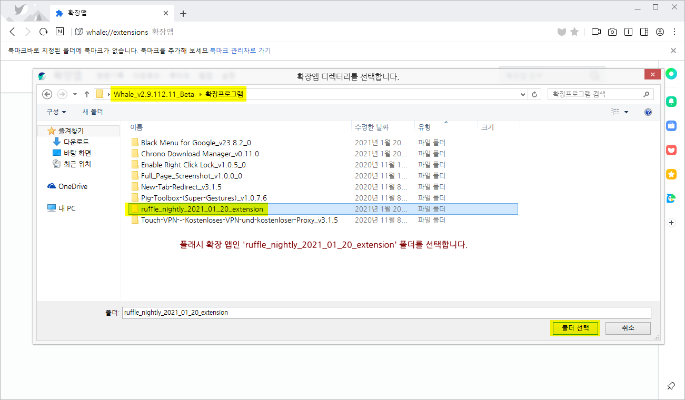Select 다운로드 in navigation pane
685x400 pixels.
(71, 142)
